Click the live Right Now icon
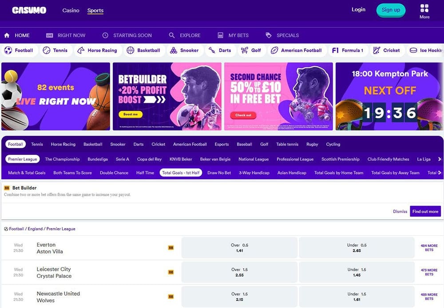This screenshot has height=308, width=444. coord(50,36)
